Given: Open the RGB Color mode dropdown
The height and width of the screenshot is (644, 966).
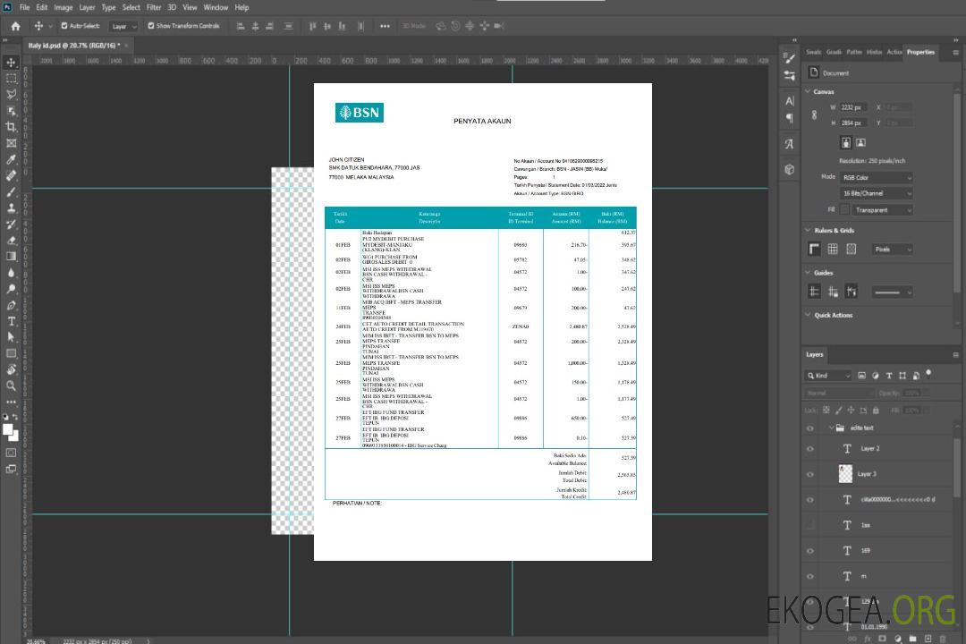Looking at the screenshot, I should [877, 177].
